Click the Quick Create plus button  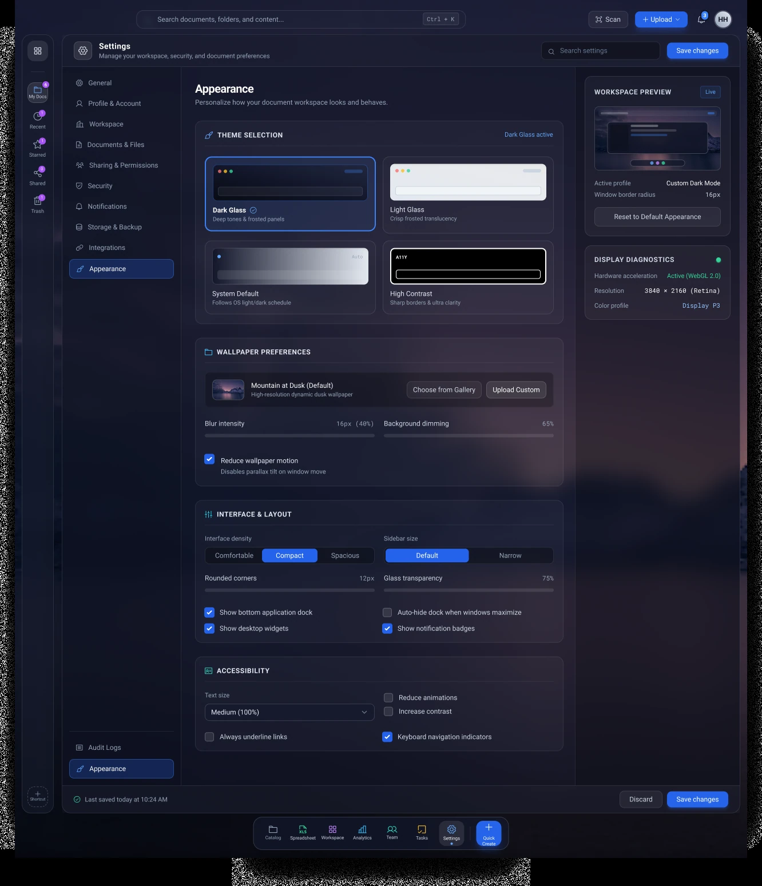[489, 833]
